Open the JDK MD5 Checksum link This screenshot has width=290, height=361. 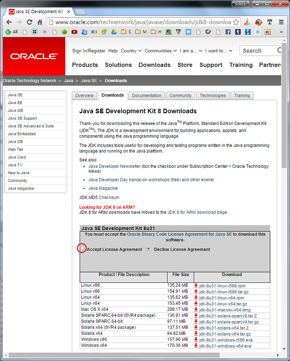pyautogui.click(x=109, y=197)
